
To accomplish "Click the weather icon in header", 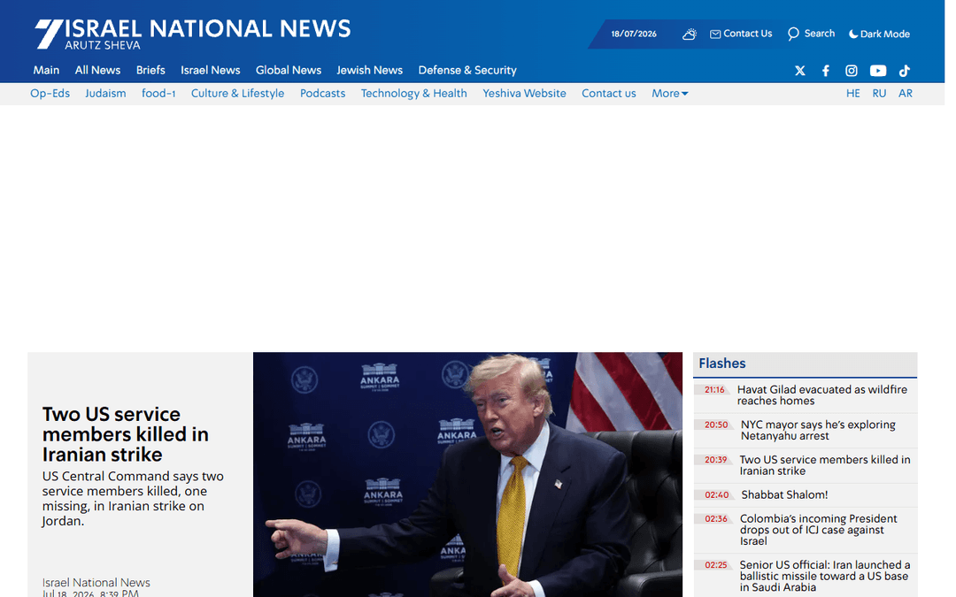I will 689,34.
